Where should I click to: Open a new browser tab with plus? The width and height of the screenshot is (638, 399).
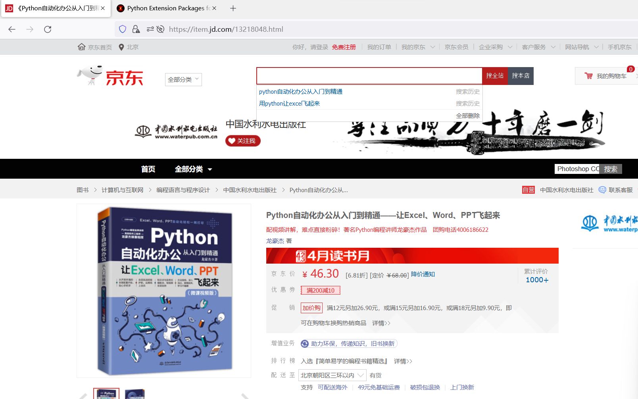pyautogui.click(x=233, y=8)
